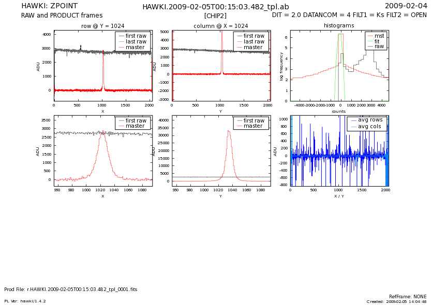Click 'first raw' in the zoomed row plot legend
This screenshot has width=432, height=305.
135,120
